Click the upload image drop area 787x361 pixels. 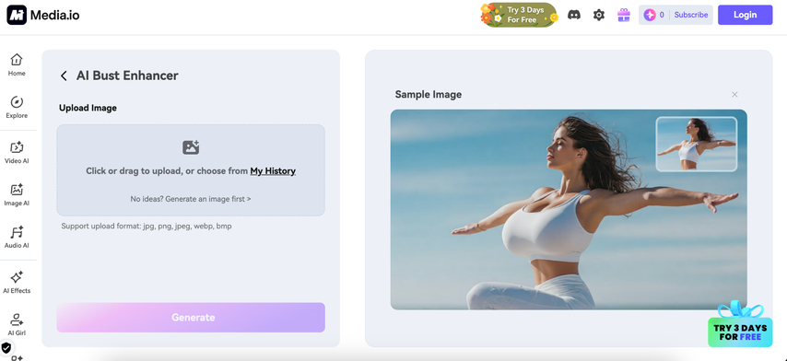[191, 170]
